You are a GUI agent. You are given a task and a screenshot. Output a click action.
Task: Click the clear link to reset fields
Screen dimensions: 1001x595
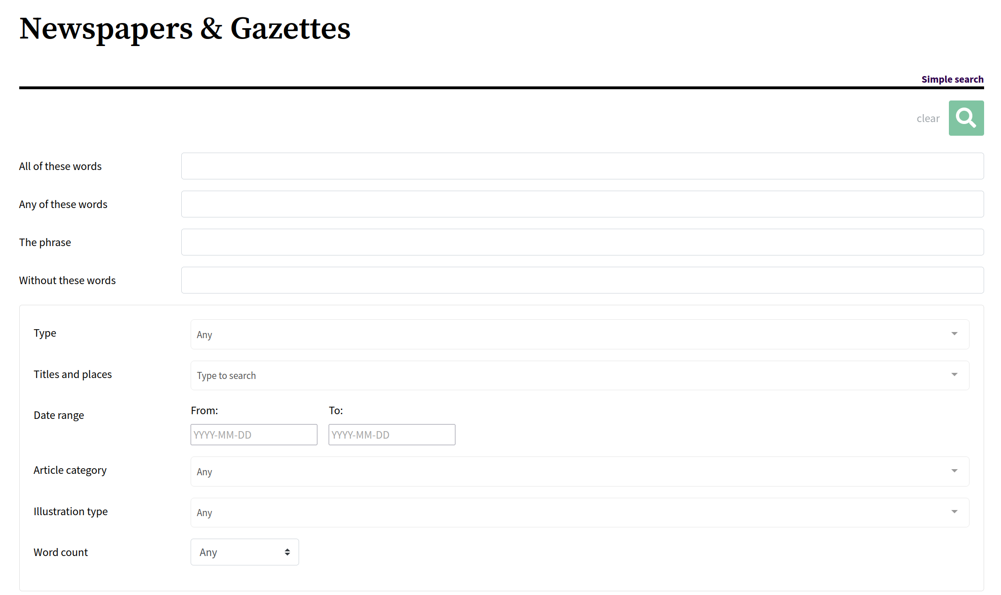(x=928, y=118)
